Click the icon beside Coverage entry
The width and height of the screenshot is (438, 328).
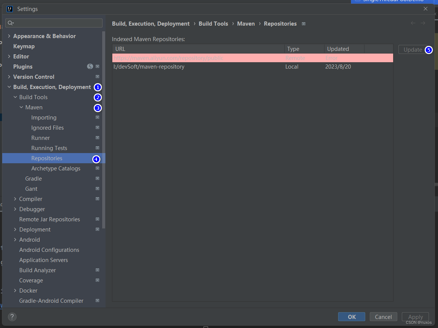coord(97,280)
